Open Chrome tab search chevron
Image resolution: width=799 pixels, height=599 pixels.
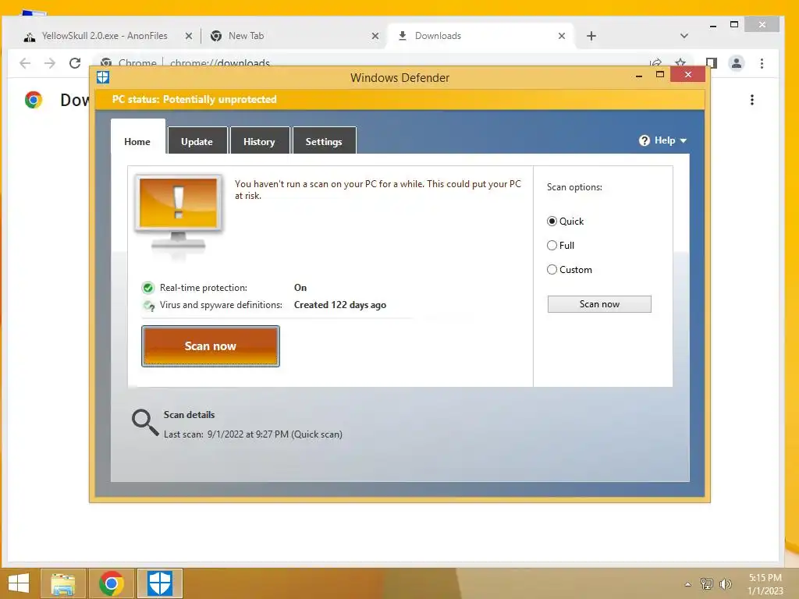click(x=684, y=36)
